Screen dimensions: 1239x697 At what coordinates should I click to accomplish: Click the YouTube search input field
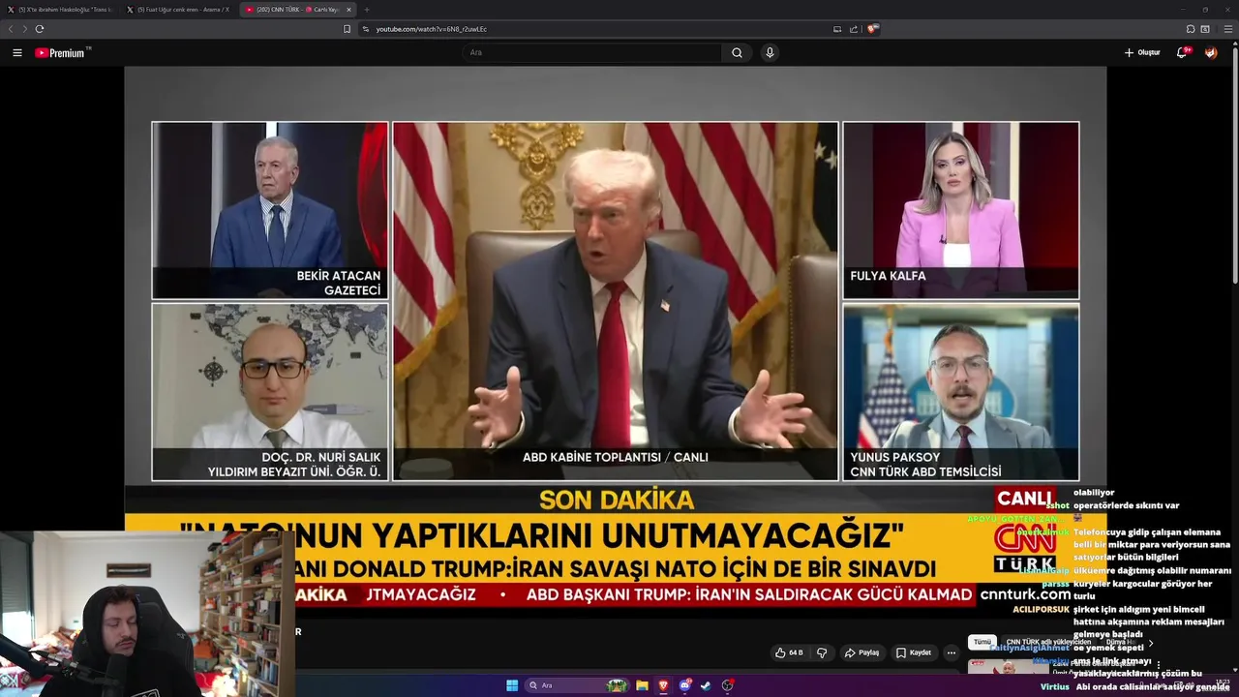(x=592, y=52)
